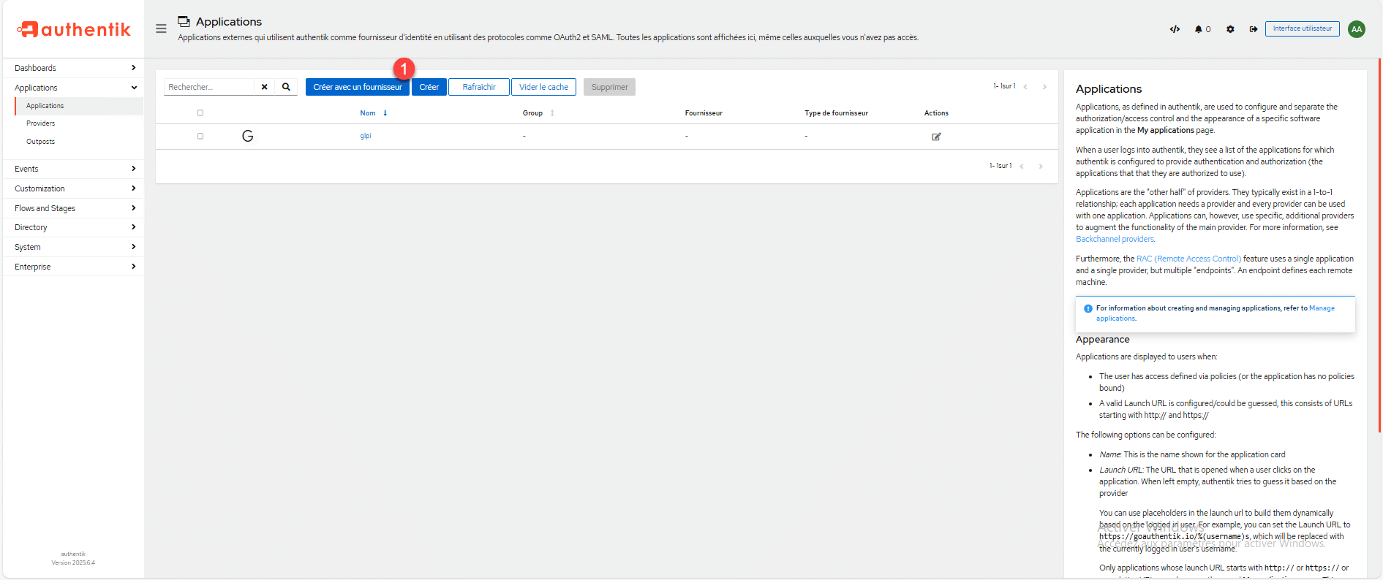Focus the Rechercher search field

209,87
